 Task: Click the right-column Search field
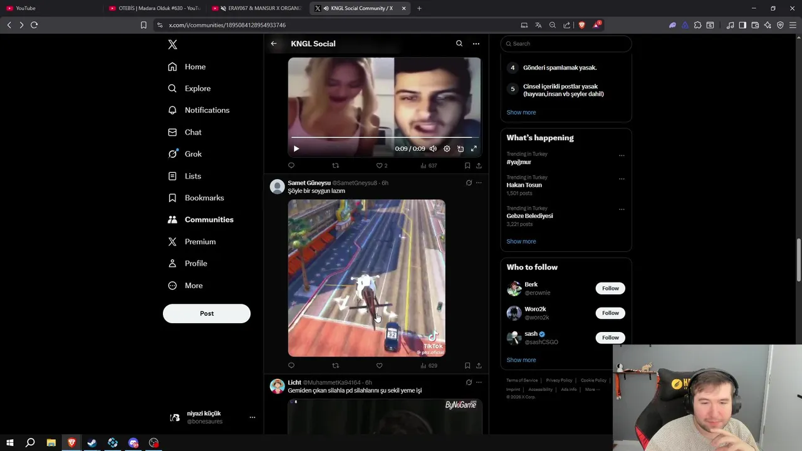tap(566, 44)
